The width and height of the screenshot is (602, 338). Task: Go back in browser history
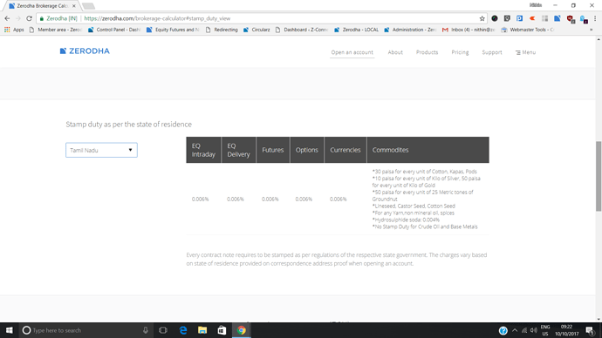[x=7, y=18]
